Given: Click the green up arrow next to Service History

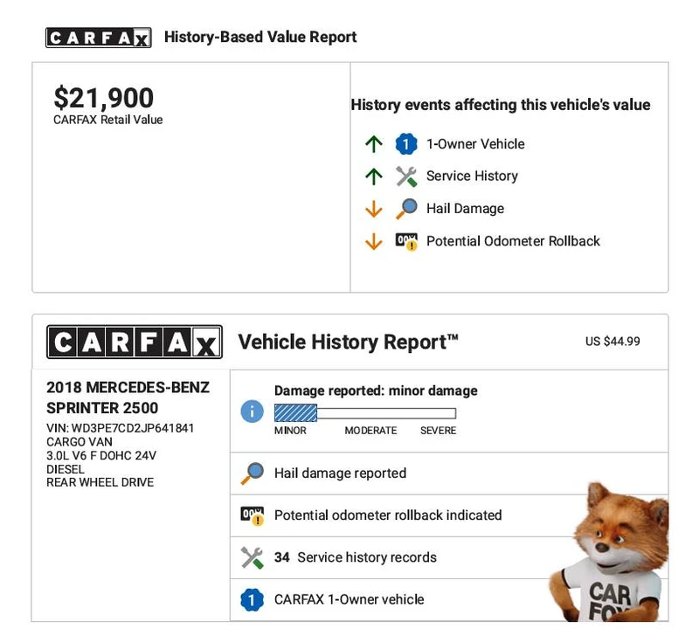Looking at the screenshot, I should [374, 176].
